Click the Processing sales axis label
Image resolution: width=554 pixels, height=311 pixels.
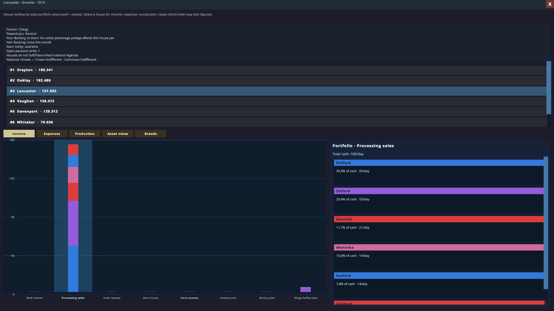tap(73, 298)
